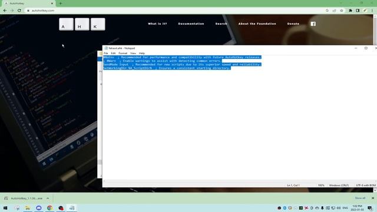Close the Chrome downloads bar

[x=373, y=198]
